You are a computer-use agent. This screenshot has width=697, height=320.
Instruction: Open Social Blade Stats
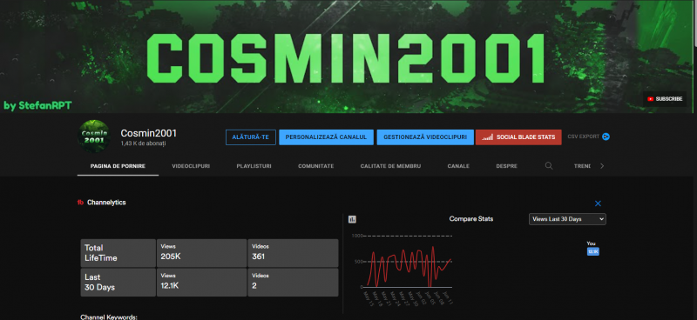coord(518,137)
